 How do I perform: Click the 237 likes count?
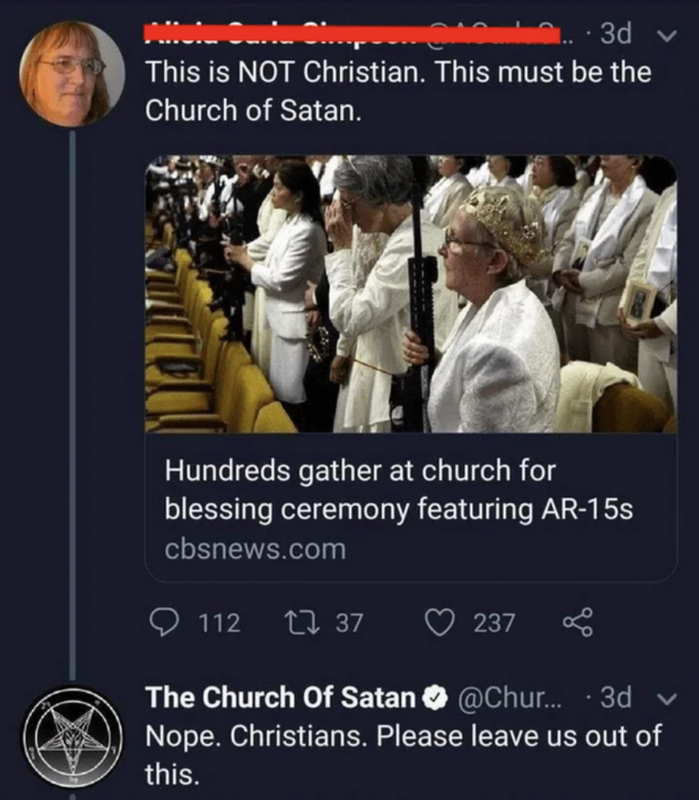[x=494, y=624]
